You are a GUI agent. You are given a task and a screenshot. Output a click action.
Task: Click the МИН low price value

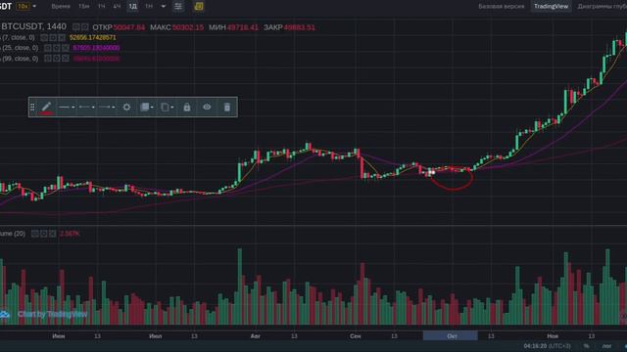243,27
